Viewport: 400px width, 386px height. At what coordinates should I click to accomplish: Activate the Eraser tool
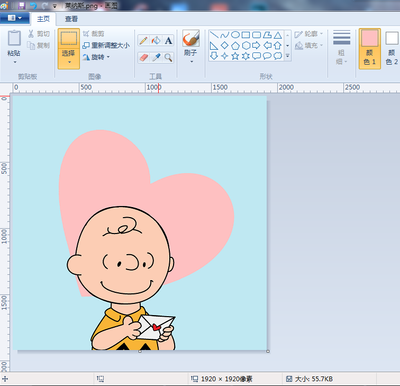pos(143,57)
